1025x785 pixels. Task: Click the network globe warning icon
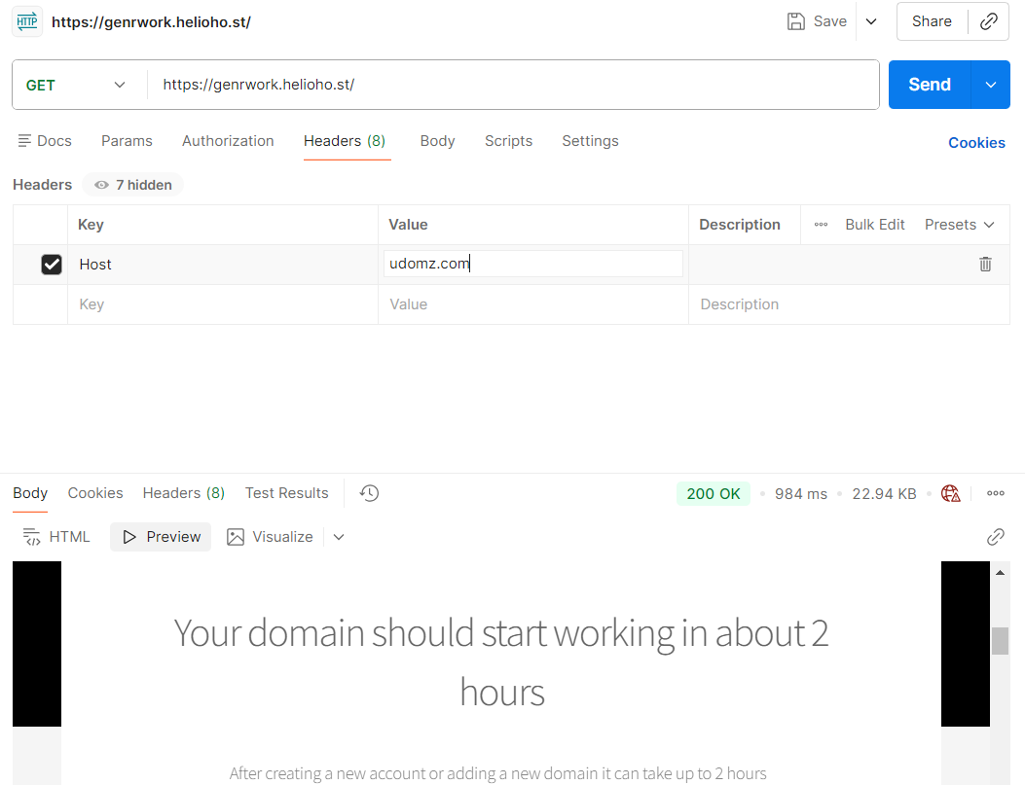[x=951, y=493]
